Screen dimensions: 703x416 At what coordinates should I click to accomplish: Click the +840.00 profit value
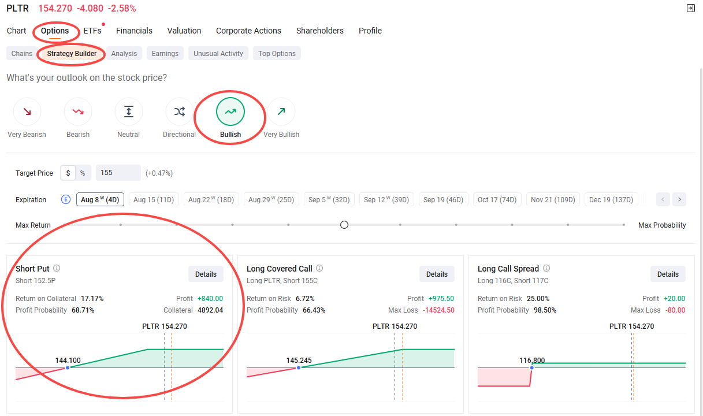[210, 299]
